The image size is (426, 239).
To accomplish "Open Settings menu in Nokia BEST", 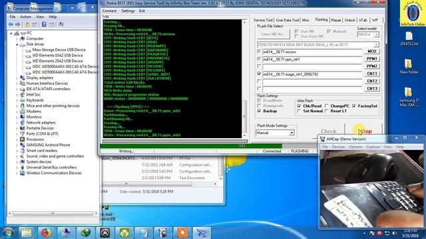I will click(128, 11).
